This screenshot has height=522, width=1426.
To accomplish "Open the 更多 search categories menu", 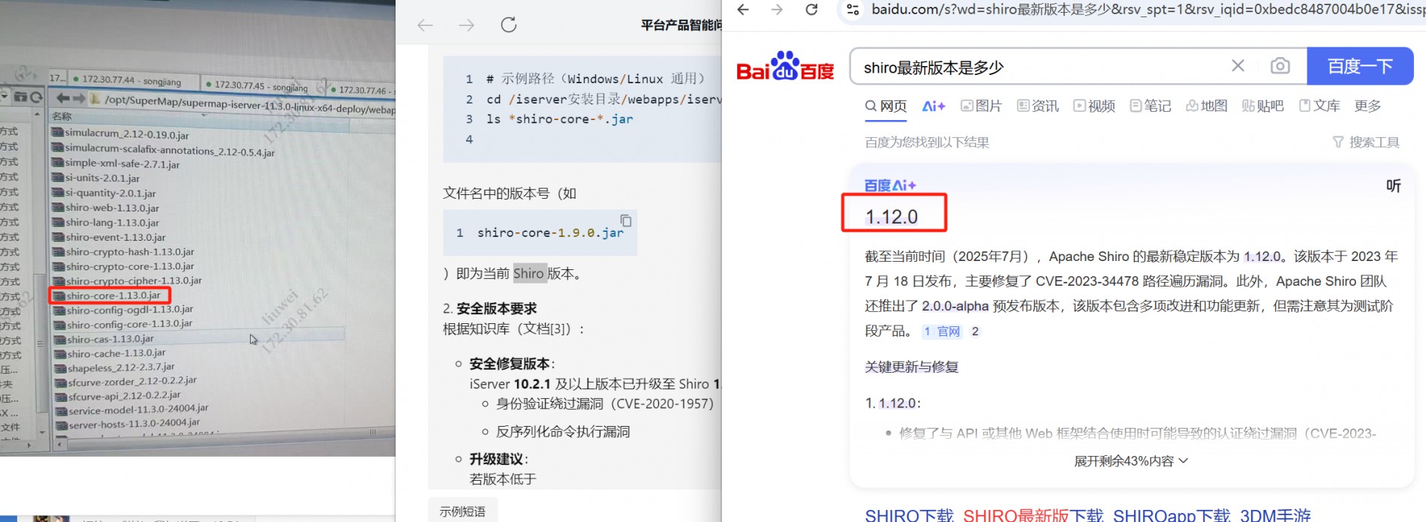I will pos(1367,106).
